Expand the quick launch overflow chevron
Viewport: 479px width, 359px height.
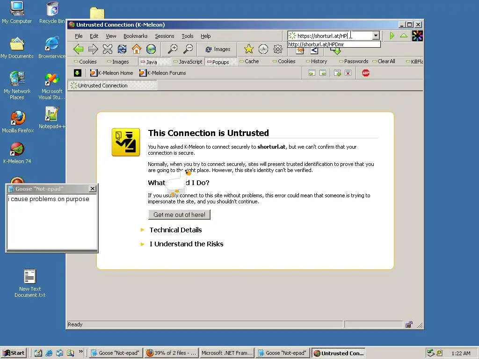80,352
